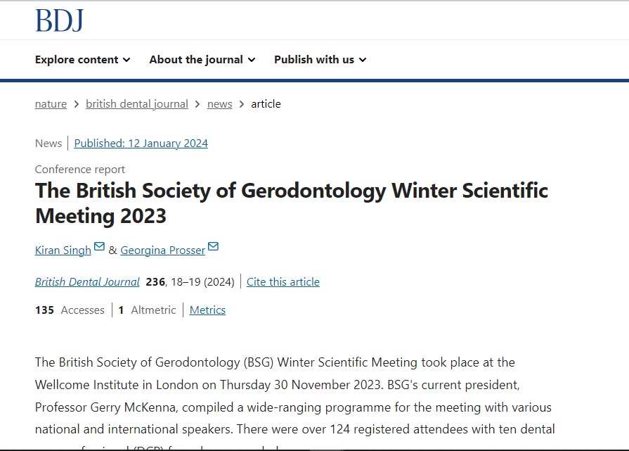This screenshot has height=451, width=629.
Task: Expand the Explore content menu
Action: tap(83, 59)
